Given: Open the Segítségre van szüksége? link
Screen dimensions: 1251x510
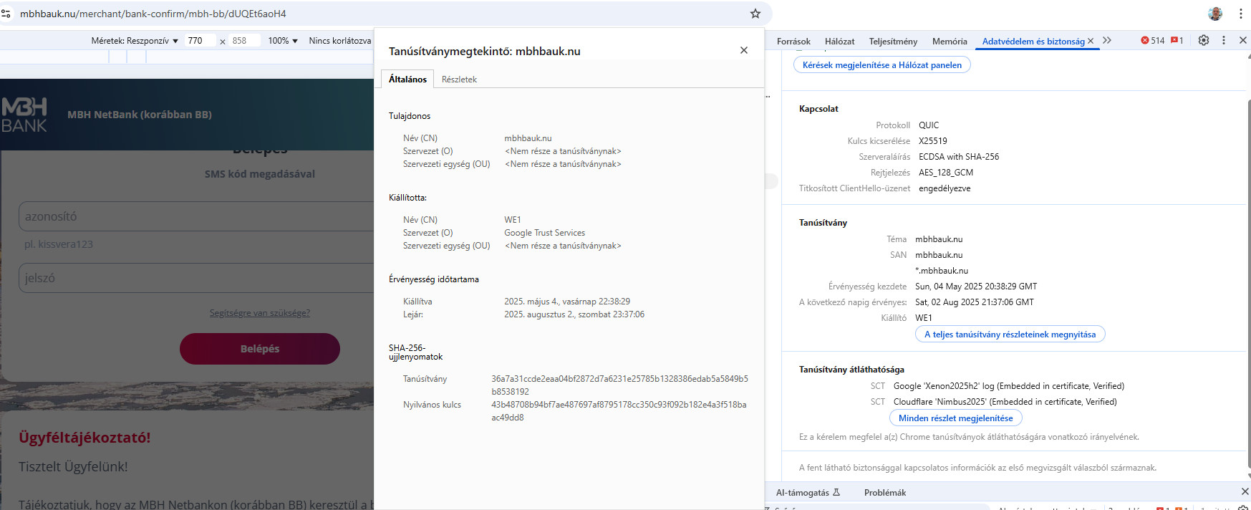Looking at the screenshot, I should point(259,313).
